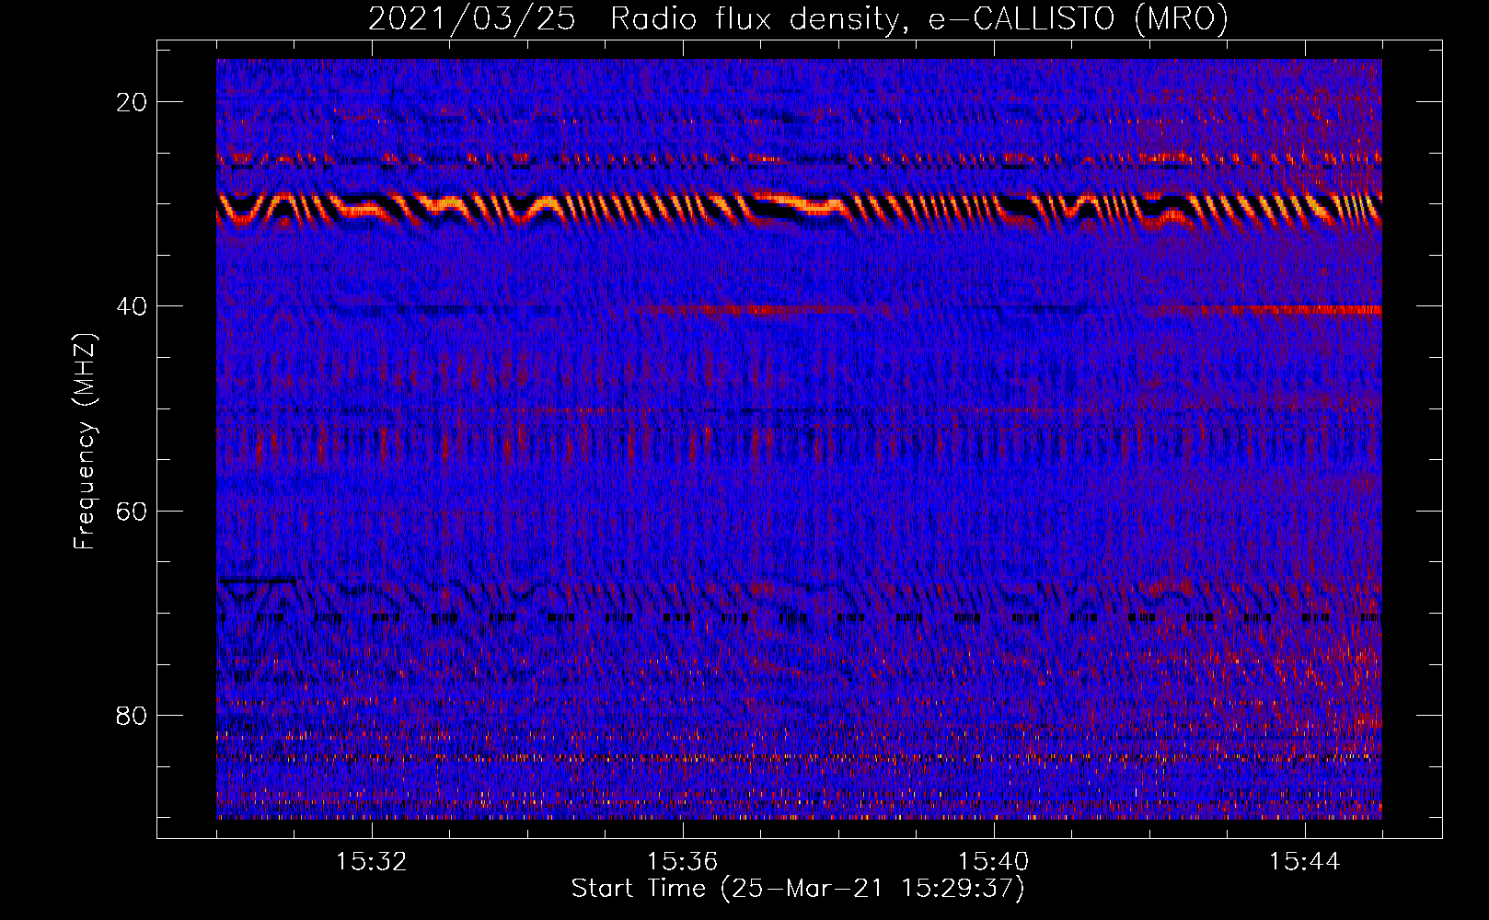Select the 15:36 time tick label
Viewport: 1489px width, 920px height.
pyautogui.click(x=682, y=862)
